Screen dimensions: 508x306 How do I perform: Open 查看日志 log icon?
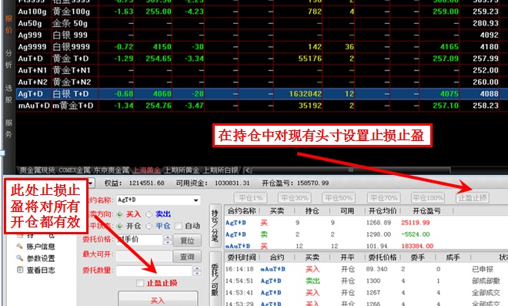20,270
